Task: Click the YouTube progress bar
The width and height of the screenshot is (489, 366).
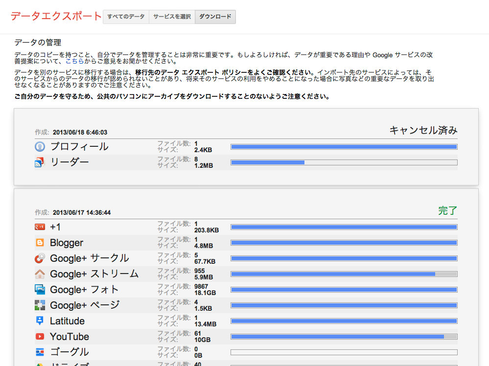Action: point(344,337)
